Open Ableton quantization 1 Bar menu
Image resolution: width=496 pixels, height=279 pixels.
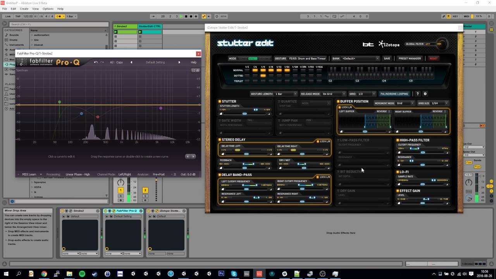point(71,16)
